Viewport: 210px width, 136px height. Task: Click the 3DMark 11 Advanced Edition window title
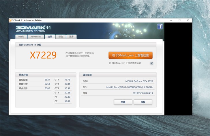(27, 20)
